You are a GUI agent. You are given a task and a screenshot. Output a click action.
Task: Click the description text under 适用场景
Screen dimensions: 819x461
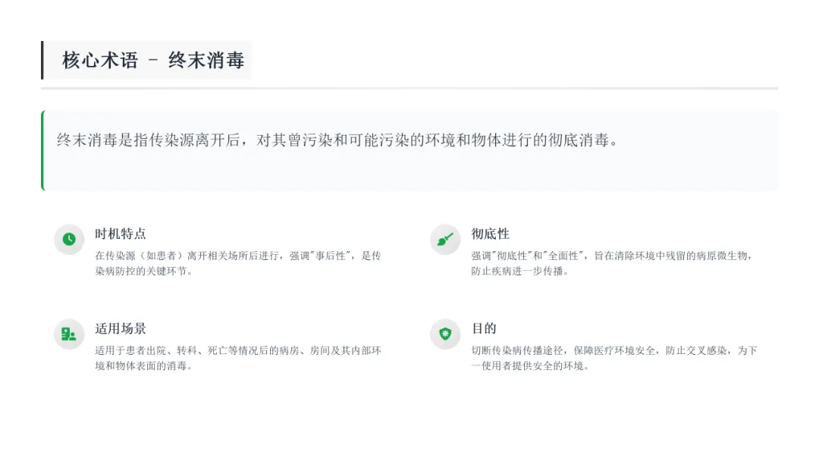[238, 358]
